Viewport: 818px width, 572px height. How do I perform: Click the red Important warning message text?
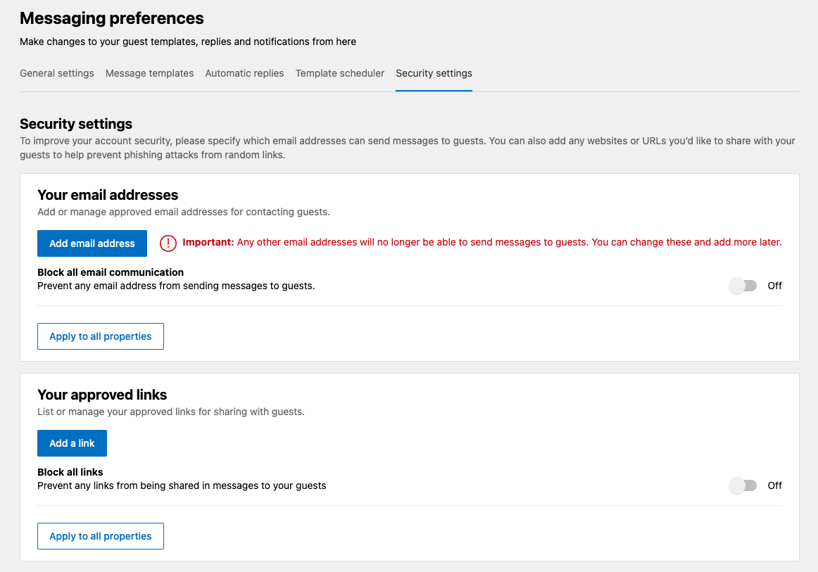pos(482,243)
